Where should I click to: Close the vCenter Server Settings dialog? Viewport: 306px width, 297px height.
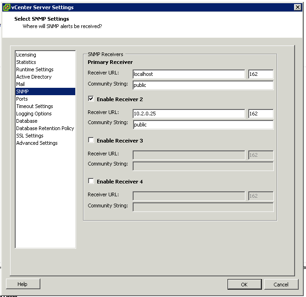tap(297, 7)
